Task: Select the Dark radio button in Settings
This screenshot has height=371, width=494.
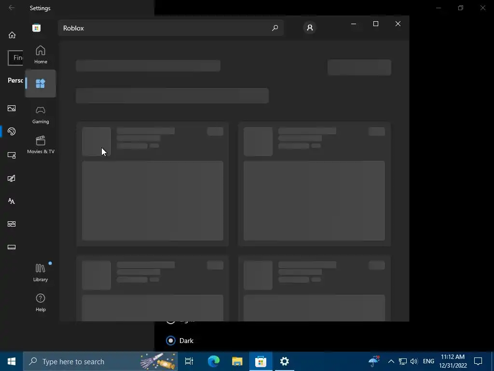Action: [x=171, y=341]
